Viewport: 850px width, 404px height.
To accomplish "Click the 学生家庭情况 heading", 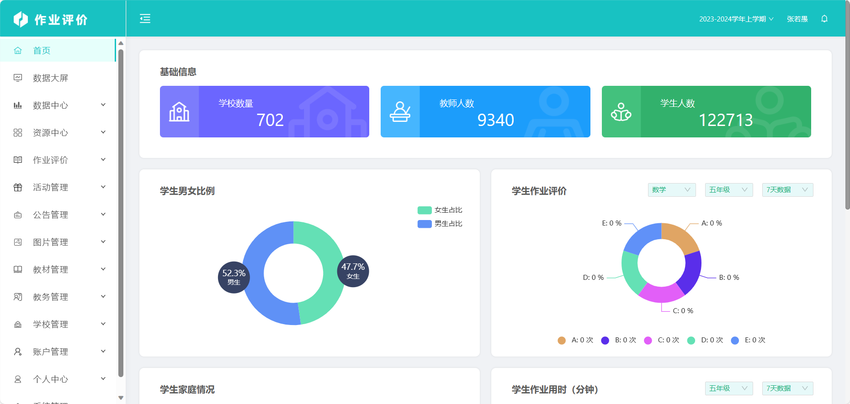I will pos(187,389).
